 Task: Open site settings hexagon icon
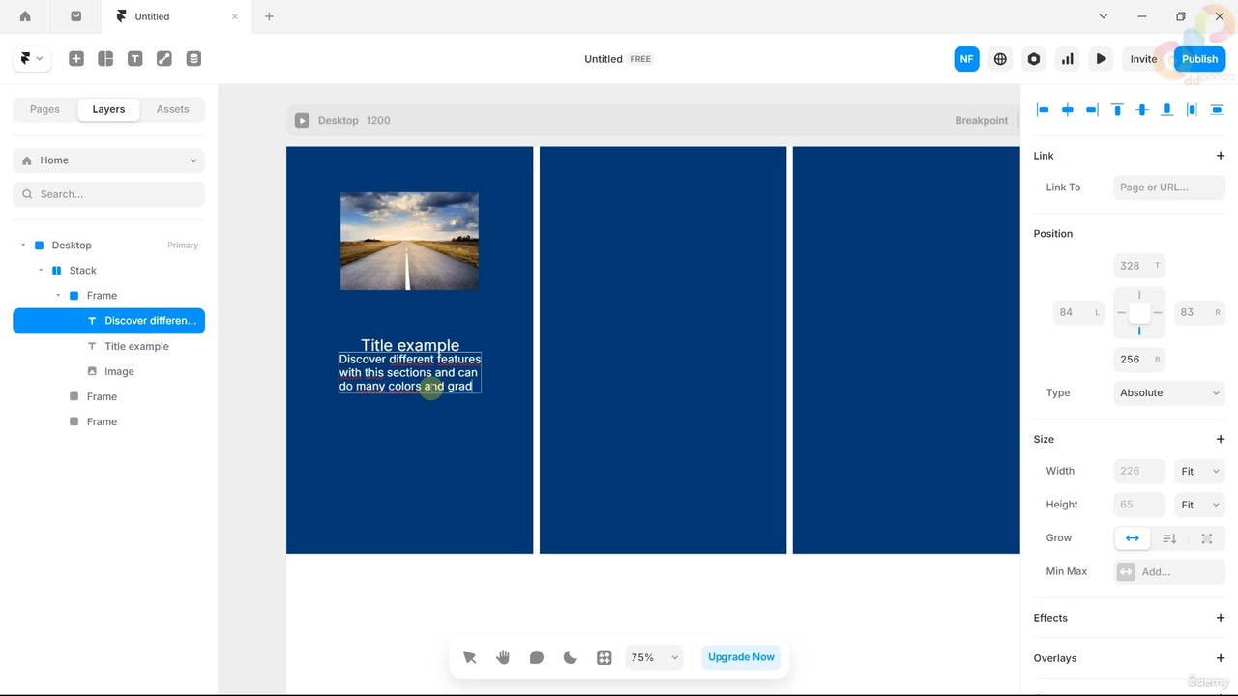click(x=1034, y=59)
